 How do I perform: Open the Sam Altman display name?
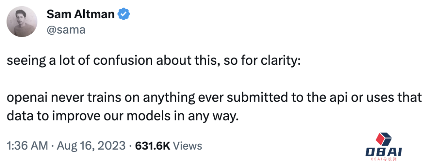tap(81, 15)
